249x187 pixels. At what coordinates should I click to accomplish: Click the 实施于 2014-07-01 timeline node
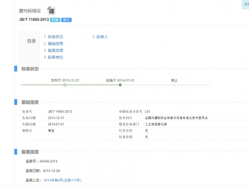click(x=120, y=85)
